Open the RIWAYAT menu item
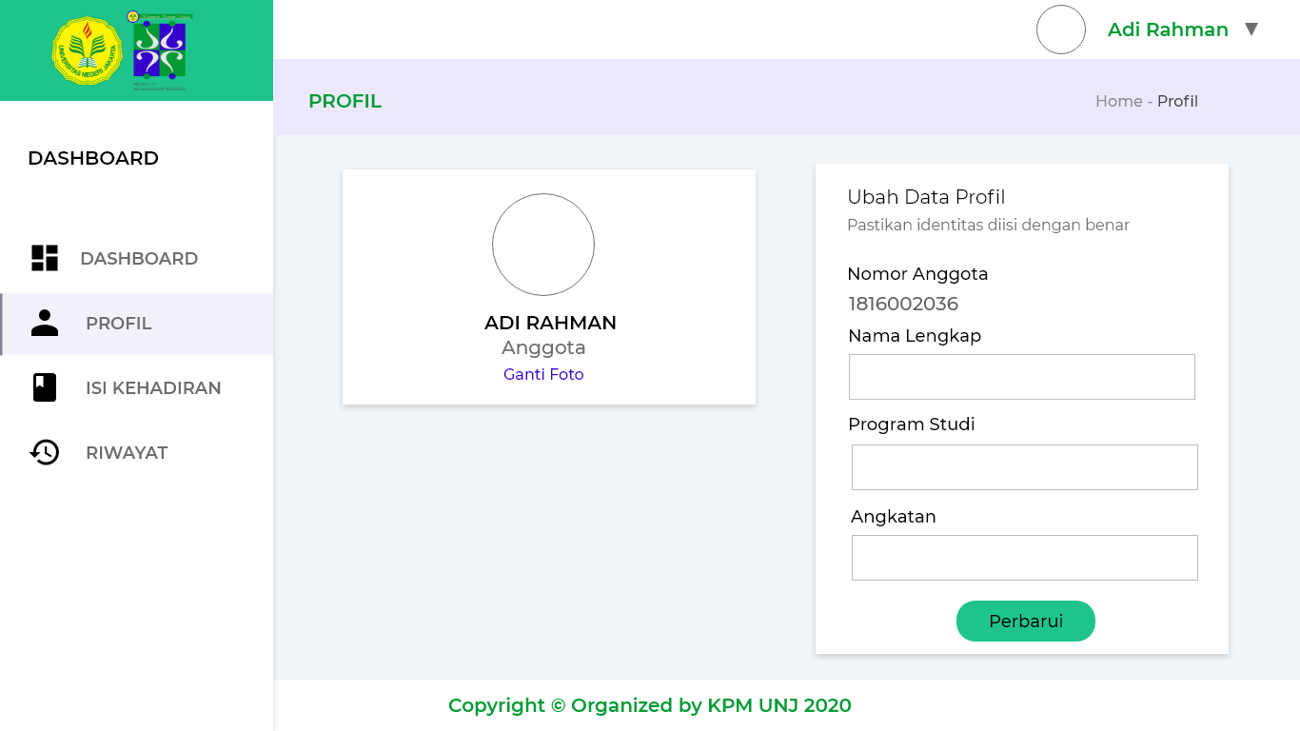The image size is (1300, 731). click(x=127, y=453)
